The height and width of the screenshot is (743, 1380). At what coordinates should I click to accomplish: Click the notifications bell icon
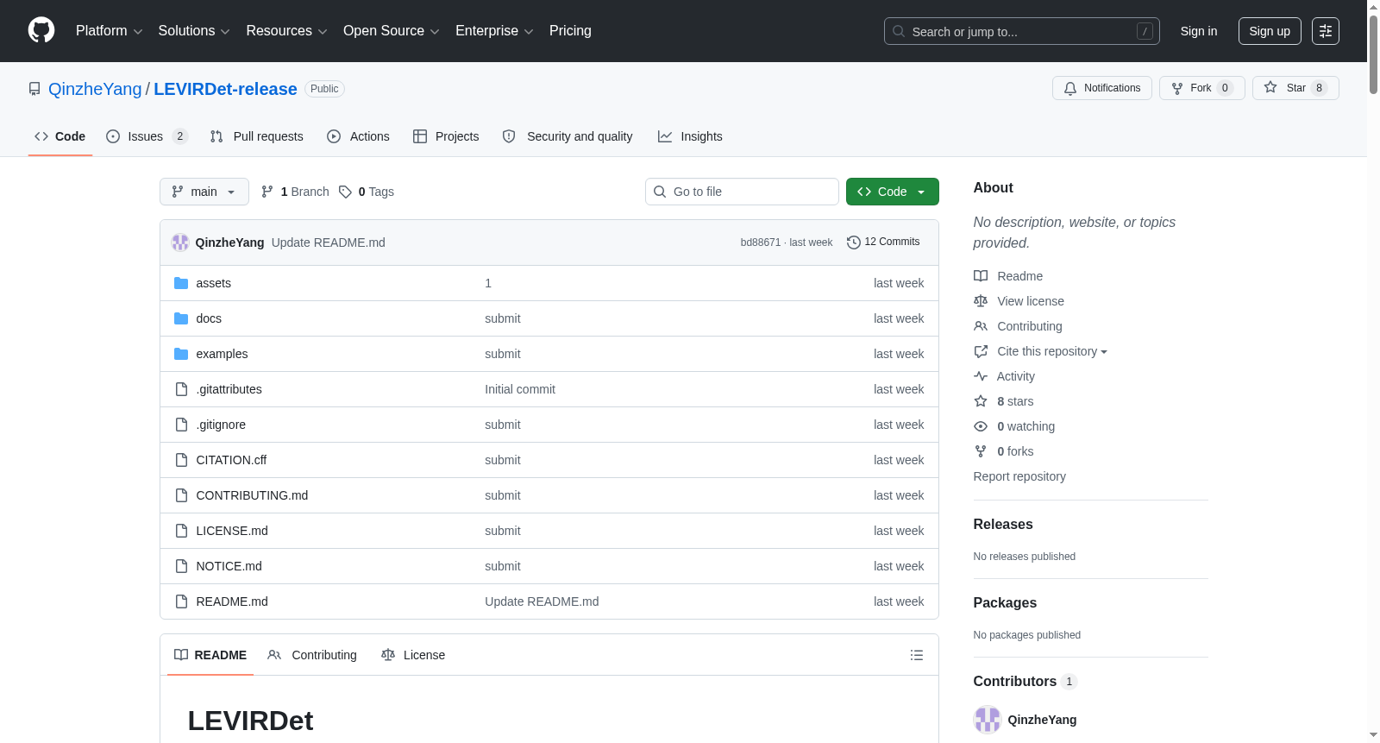point(1070,88)
